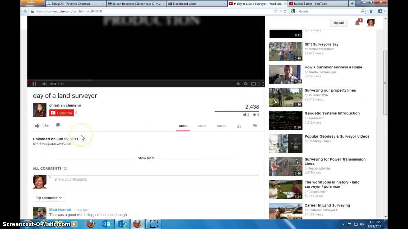Switch to the Blackboard Learn tab
Viewport: 408px width, 229px height.
[196, 3]
